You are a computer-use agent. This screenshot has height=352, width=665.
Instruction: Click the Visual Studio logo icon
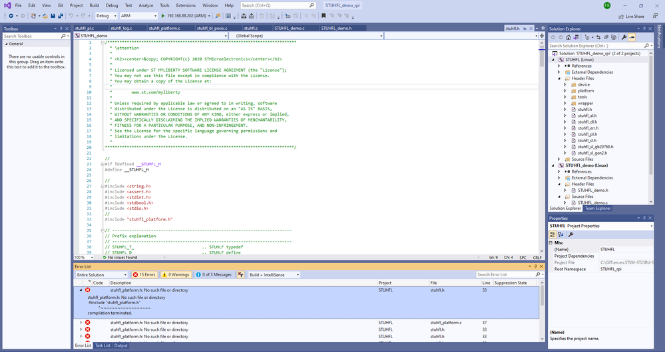pos(7,5)
